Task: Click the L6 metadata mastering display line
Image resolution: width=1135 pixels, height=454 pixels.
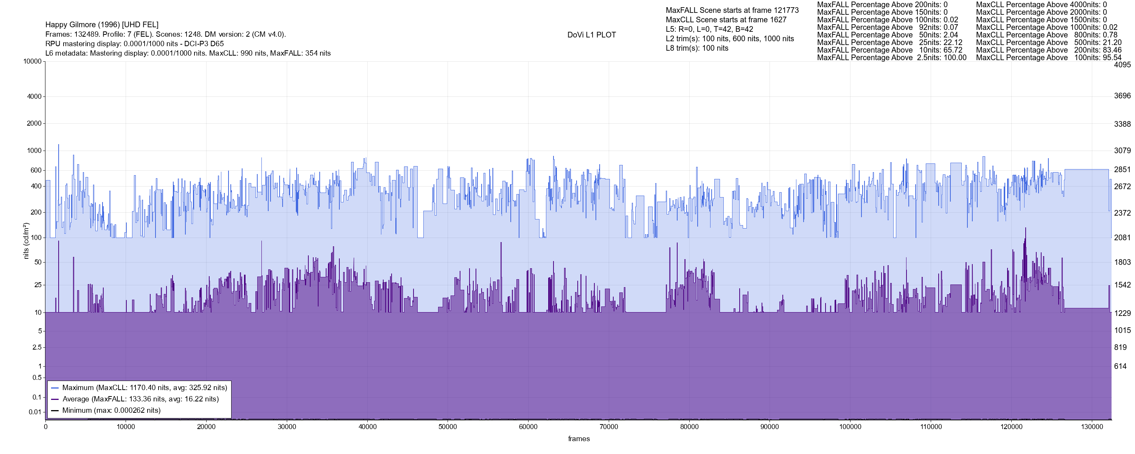Action: 188,53
